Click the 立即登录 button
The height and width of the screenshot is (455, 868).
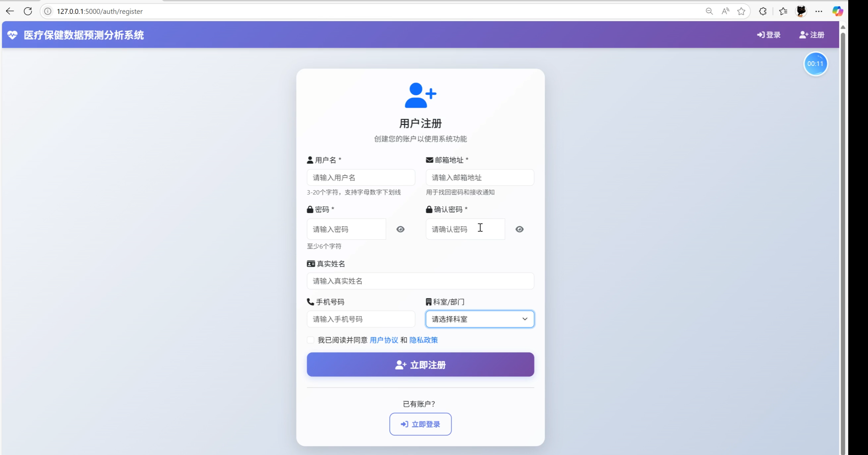420,424
